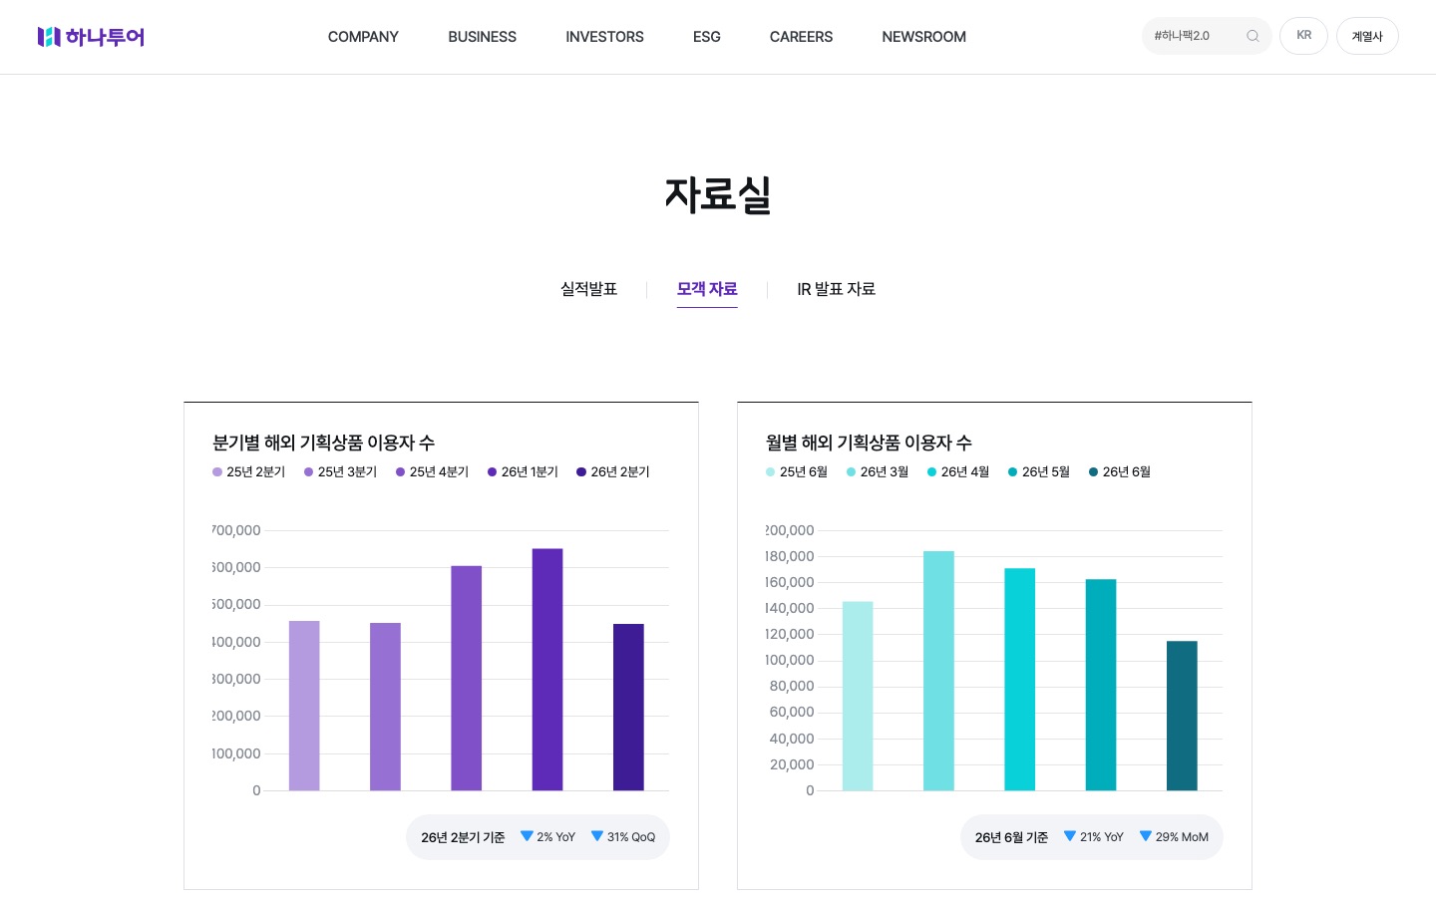Click the 26년 6월 기준 label
The width and height of the screenshot is (1436, 897).
pyautogui.click(x=1011, y=837)
